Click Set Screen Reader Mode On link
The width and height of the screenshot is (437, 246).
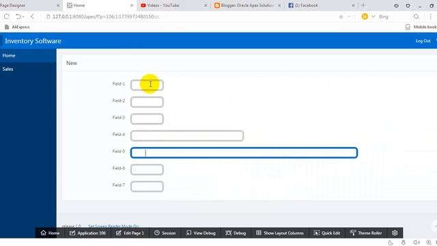coord(113,226)
